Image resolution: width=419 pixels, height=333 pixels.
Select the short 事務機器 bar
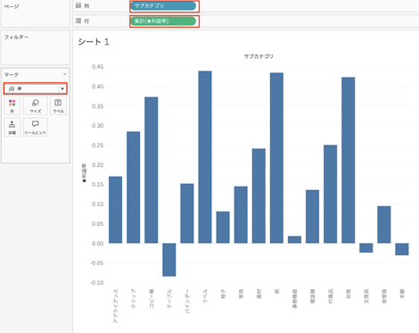[x=294, y=239]
